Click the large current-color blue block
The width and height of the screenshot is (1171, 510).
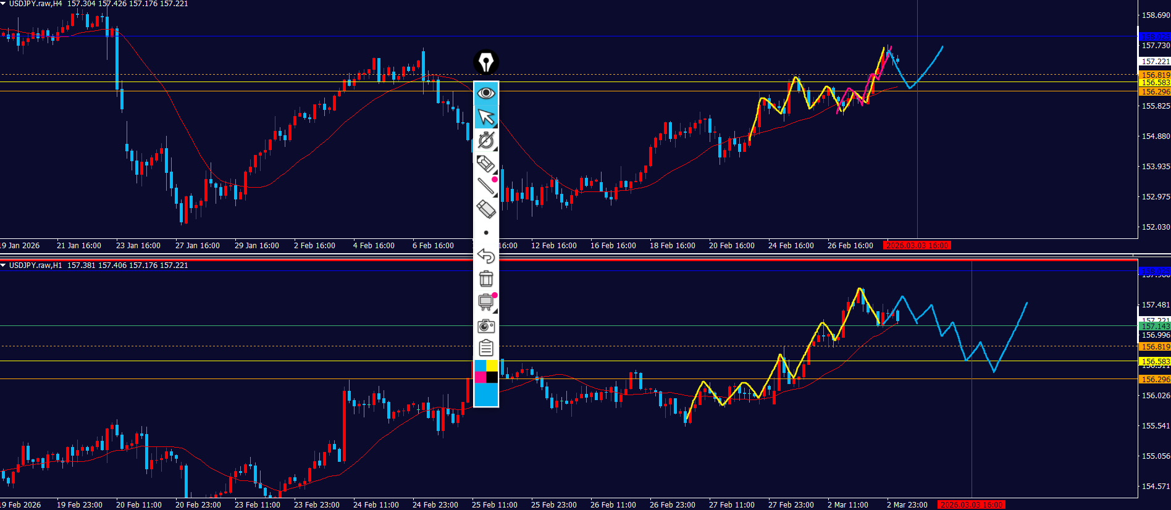(x=486, y=395)
